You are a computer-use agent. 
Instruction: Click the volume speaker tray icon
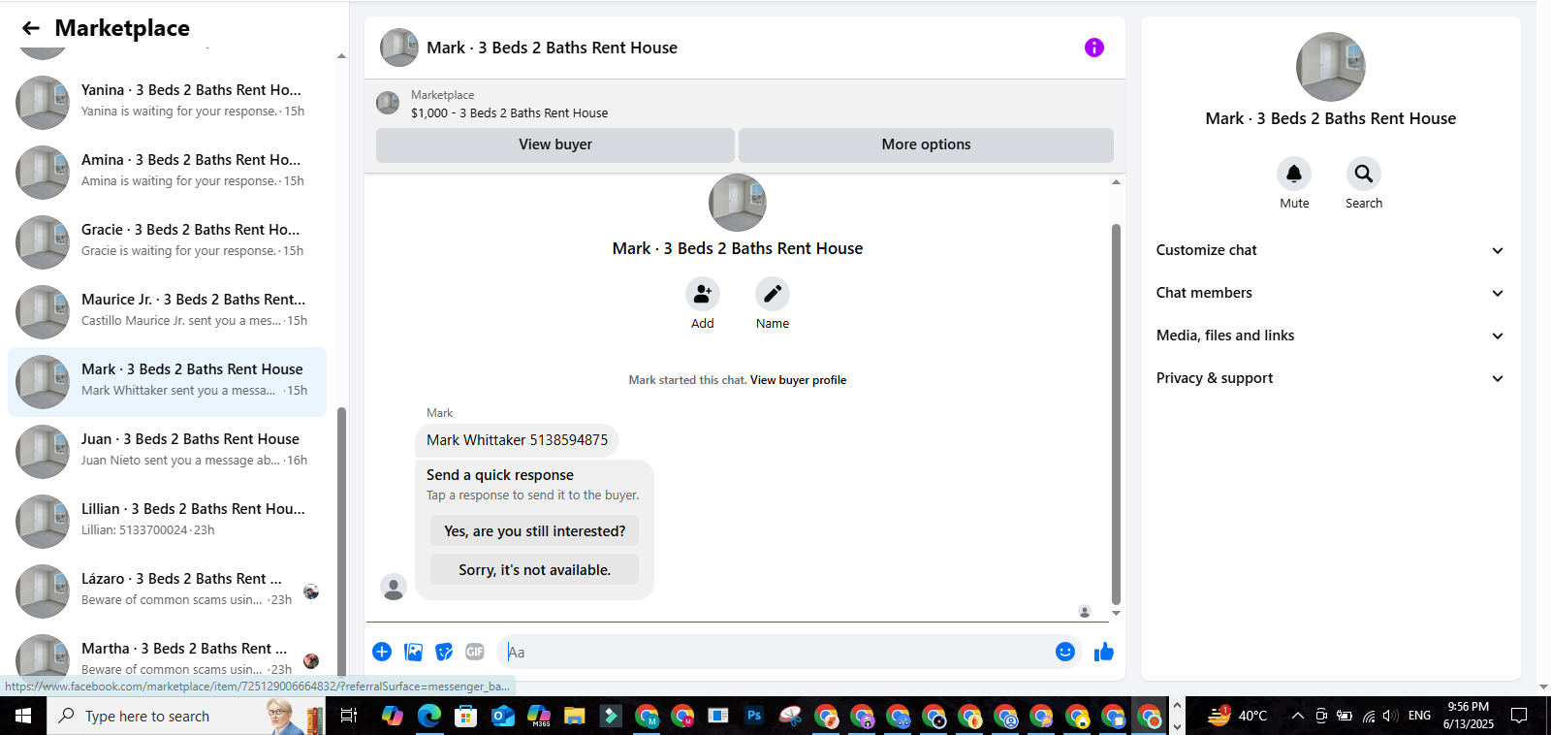point(1390,716)
